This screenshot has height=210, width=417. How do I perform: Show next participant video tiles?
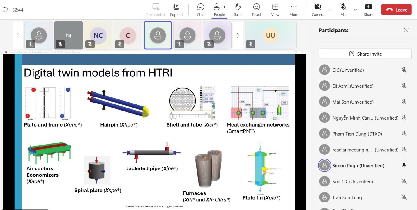238,35
